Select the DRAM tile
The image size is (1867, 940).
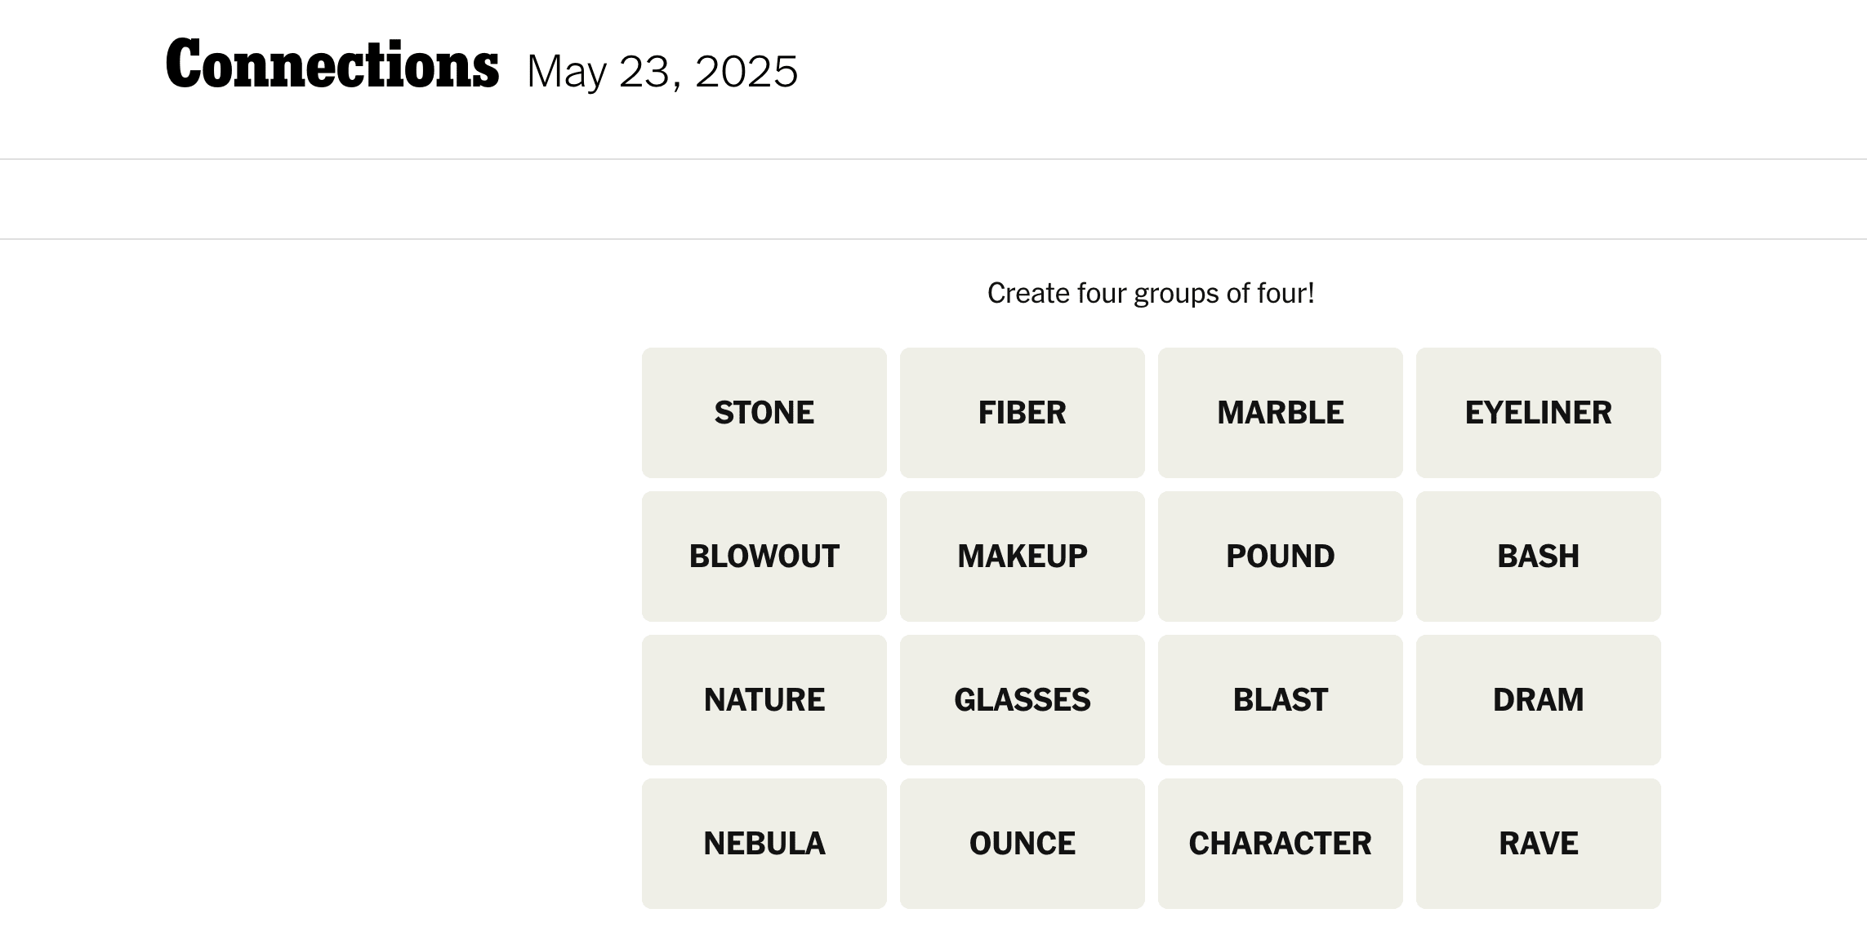tap(1538, 699)
